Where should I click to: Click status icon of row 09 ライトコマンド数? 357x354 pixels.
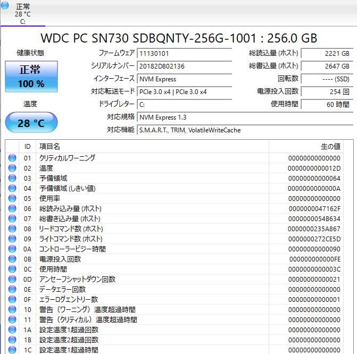(12, 239)
